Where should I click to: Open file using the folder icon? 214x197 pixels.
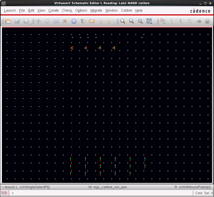pyautogui.click(x=8, y=21)
